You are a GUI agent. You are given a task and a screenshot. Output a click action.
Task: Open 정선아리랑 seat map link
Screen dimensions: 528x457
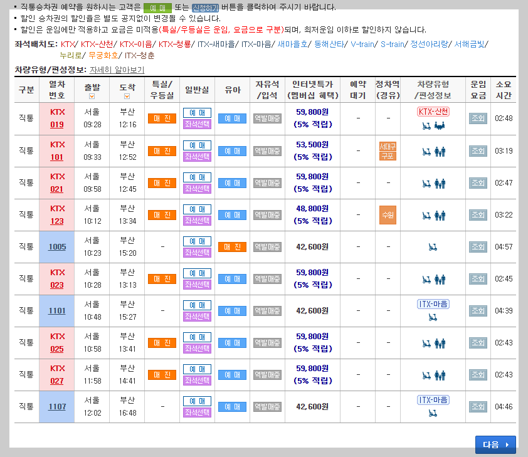pyautogui.click(x=429, y=44)
